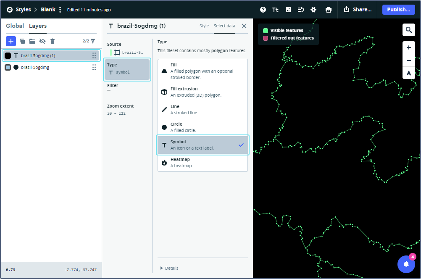The height and width of the screenshot is (279, 421).
Task: Open the Blank style options menu
Action: point(60,10)
